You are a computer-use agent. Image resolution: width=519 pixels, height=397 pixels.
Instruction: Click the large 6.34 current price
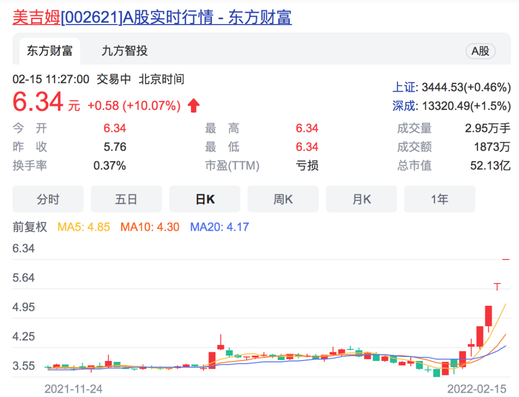(38, 102)
